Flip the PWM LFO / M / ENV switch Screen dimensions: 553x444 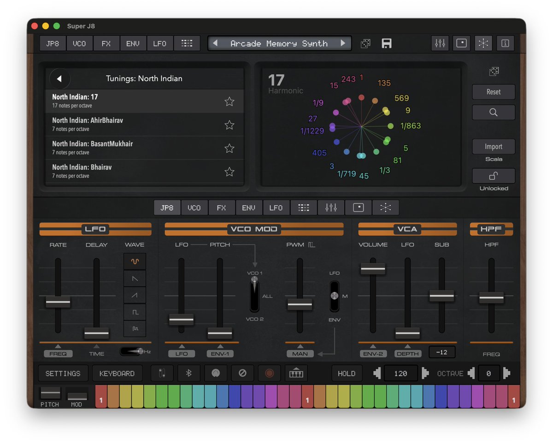(x=335, y=296)
